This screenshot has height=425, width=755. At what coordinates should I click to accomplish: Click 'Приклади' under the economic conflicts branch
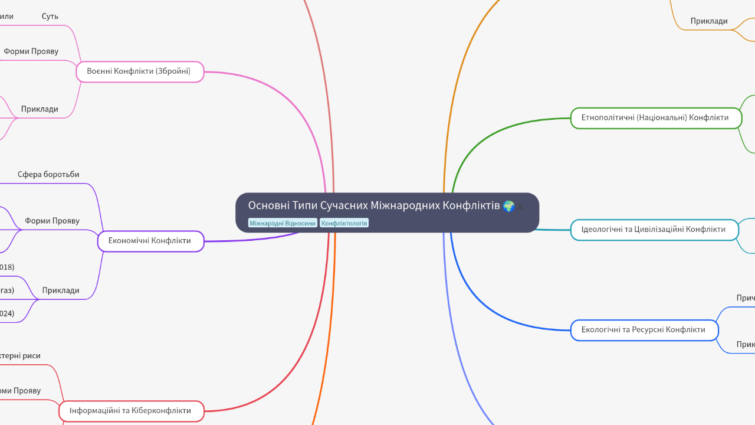pos(61,290)
